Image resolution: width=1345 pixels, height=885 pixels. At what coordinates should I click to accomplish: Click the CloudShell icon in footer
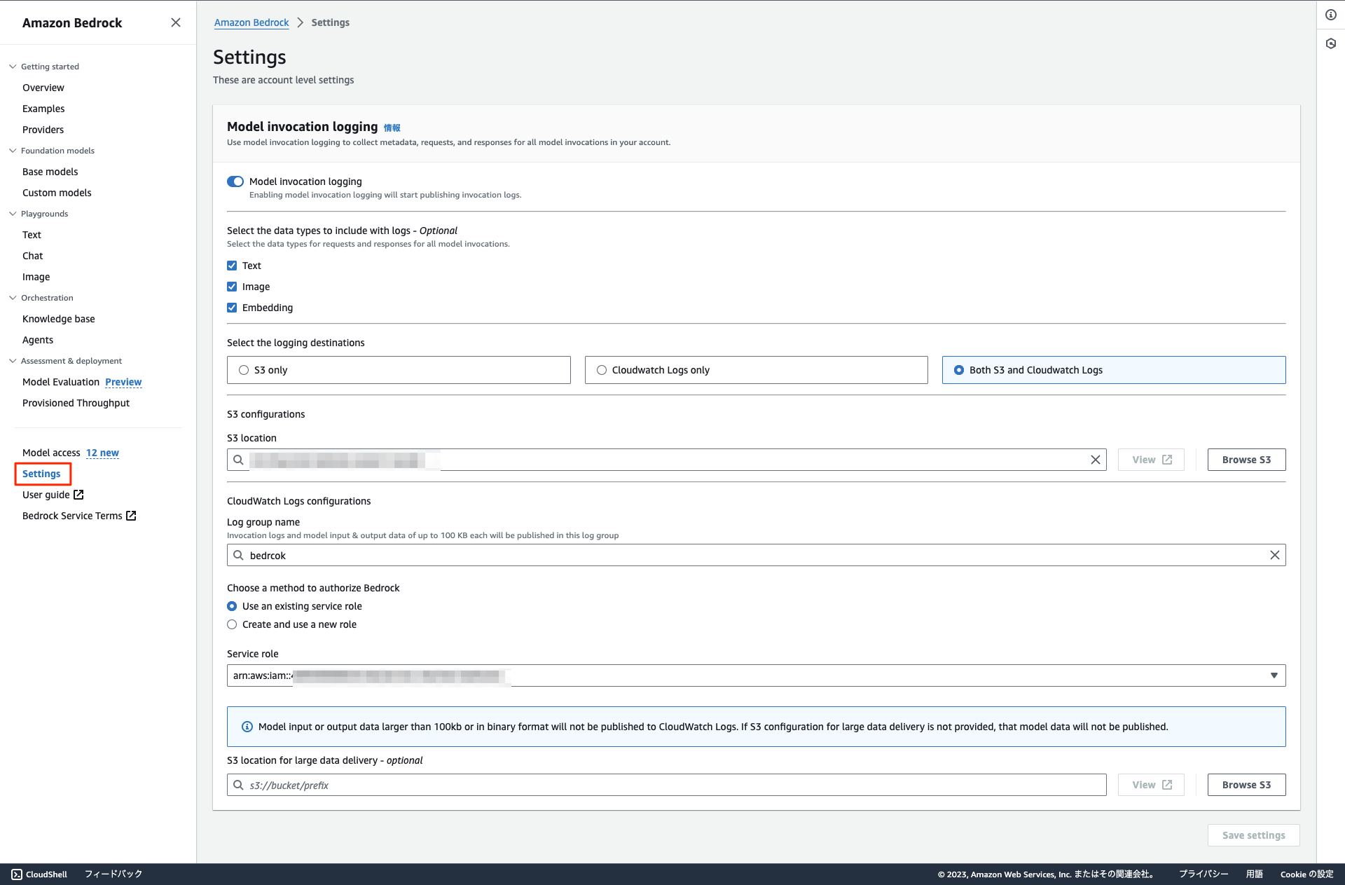tap(17, 874)
